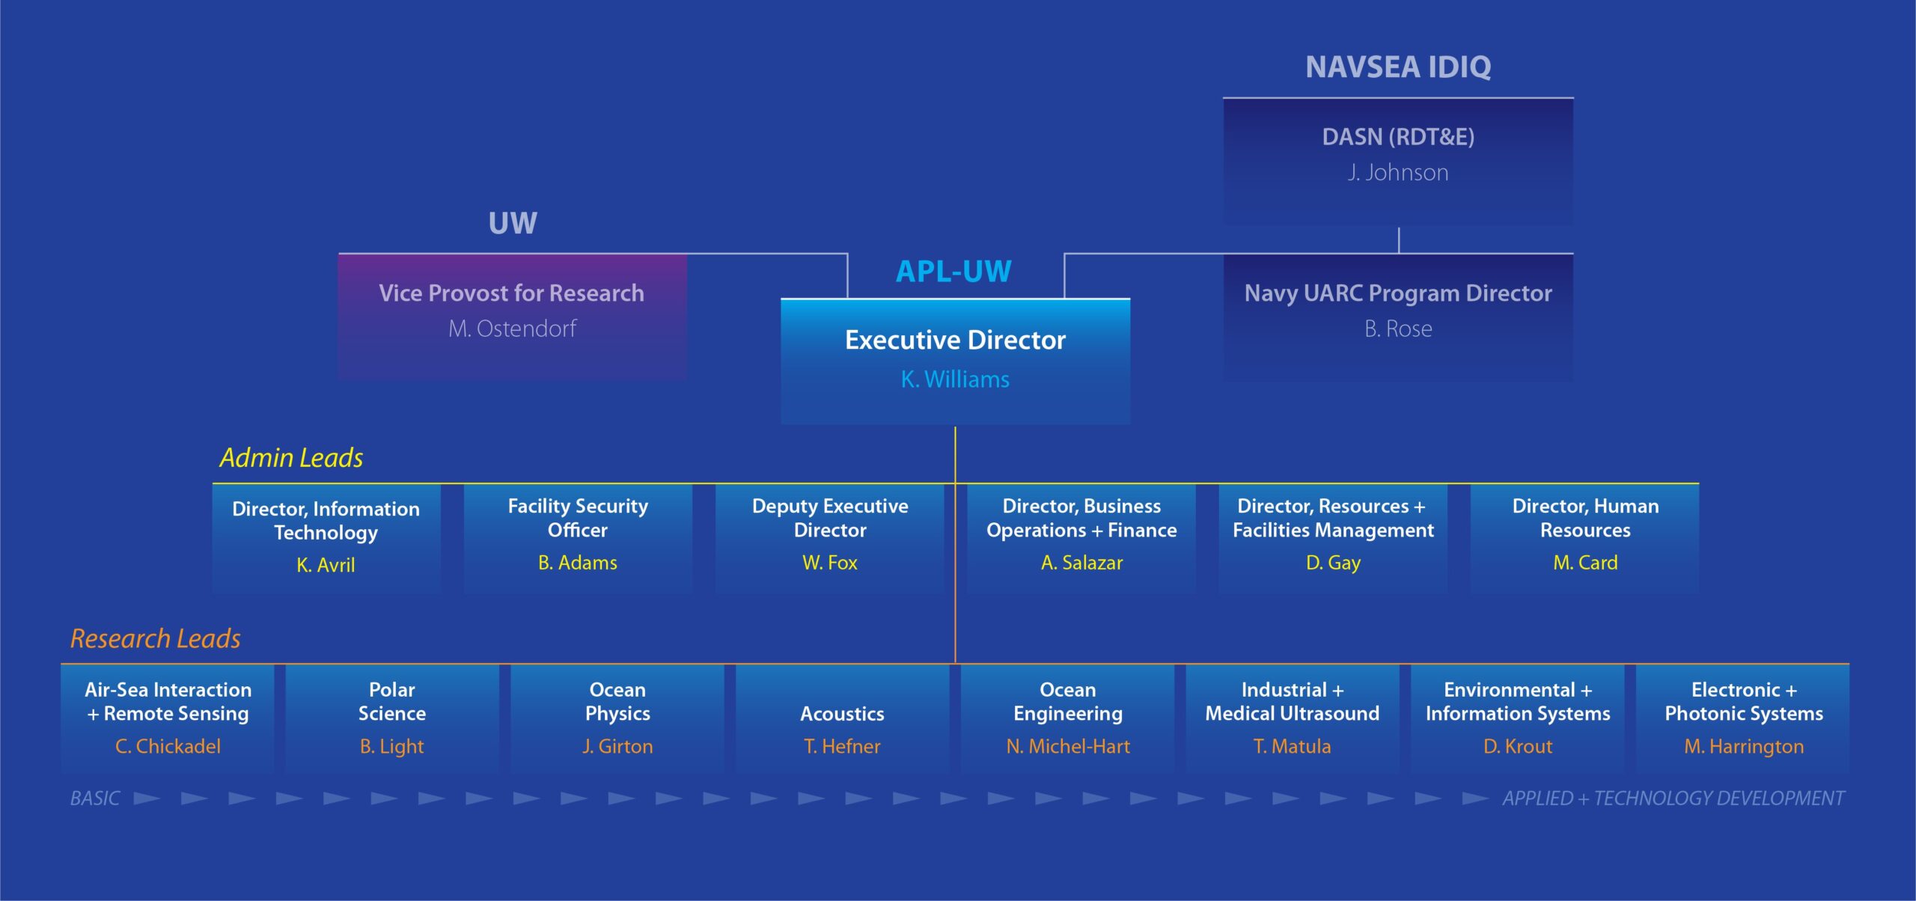Click the Research Leads label
Screen dimensions: 1916x901
[x=155, y=638]
